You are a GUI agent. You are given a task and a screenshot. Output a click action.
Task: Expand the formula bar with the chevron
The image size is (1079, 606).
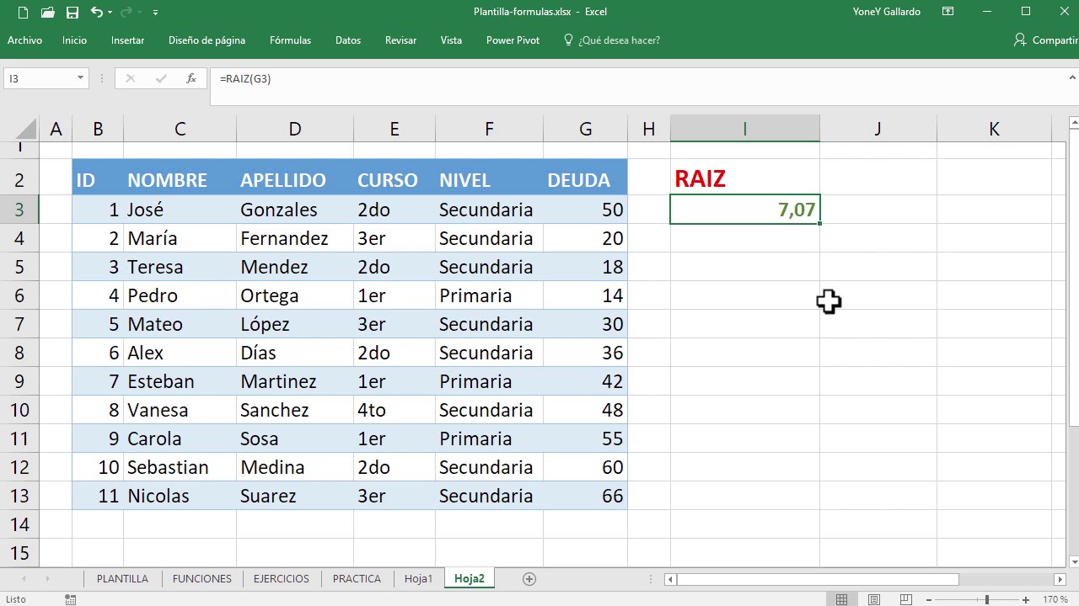pyautogui.click(x=1071, y=78)
